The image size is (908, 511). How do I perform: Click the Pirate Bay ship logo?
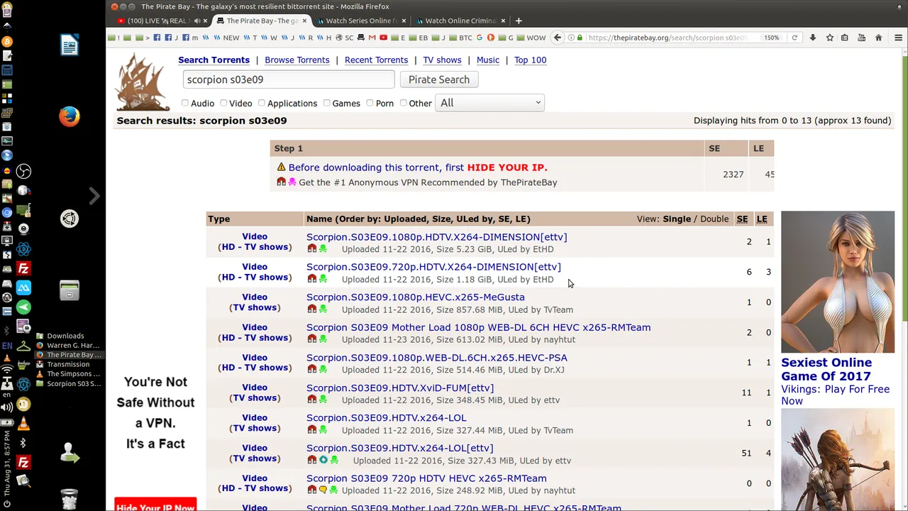pos(143,82)
